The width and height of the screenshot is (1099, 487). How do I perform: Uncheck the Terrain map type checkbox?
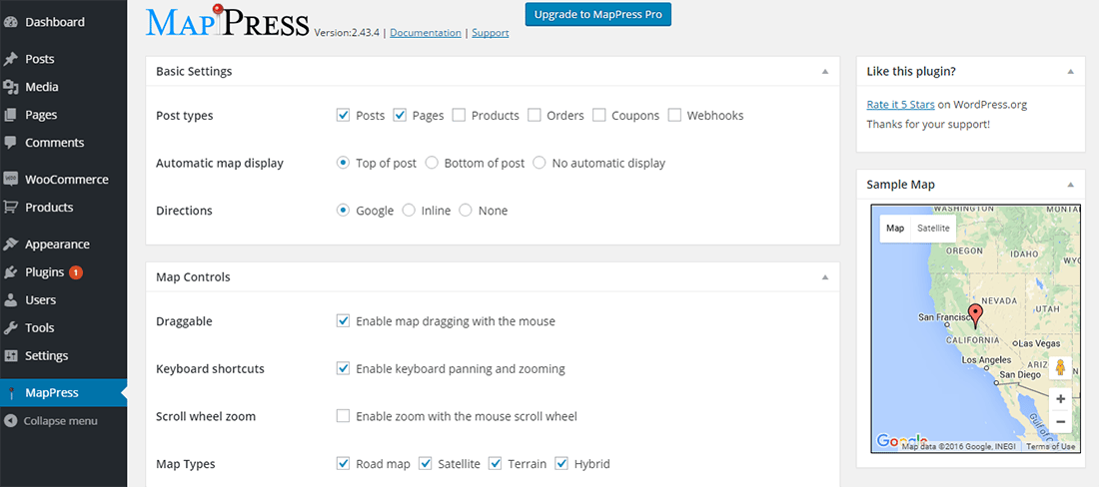pyautogui.click(x=495, y=463)
